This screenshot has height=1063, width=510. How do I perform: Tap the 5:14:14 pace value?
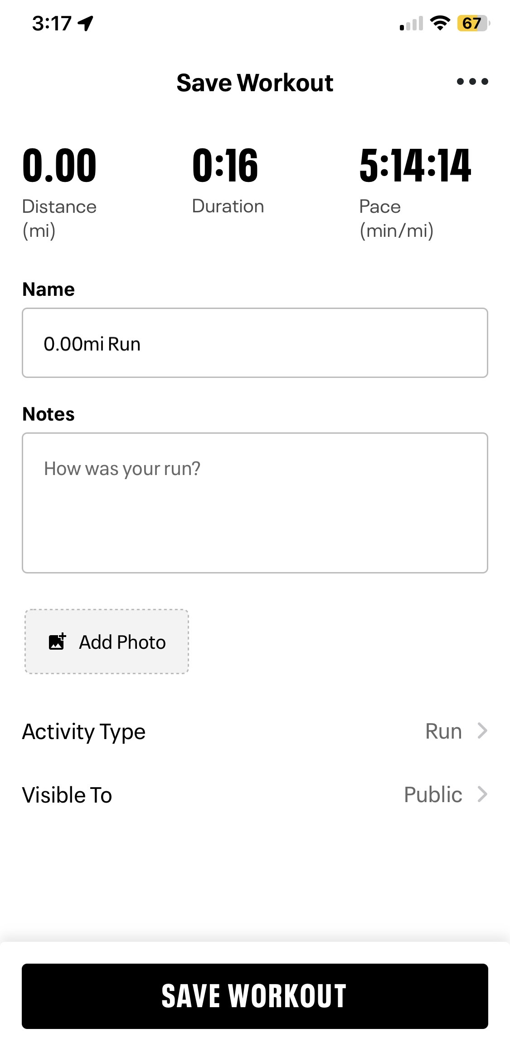tap(415, 166)
